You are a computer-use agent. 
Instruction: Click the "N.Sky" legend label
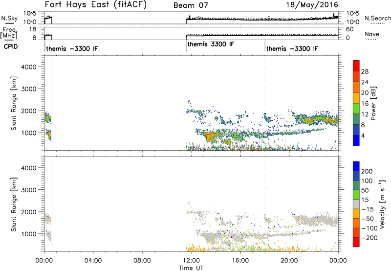(9, 18)
